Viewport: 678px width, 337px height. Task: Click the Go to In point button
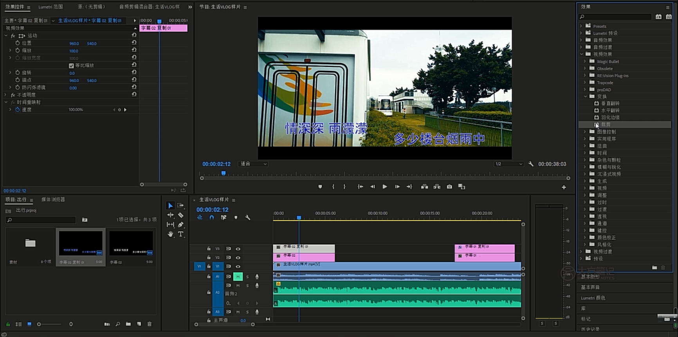[360, 187]
